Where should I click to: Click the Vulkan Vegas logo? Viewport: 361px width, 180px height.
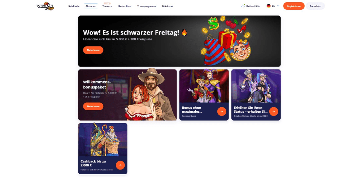pos(45,6)
